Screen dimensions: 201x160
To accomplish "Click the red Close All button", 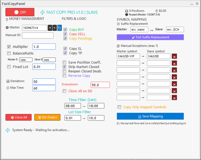I will 18,117.
